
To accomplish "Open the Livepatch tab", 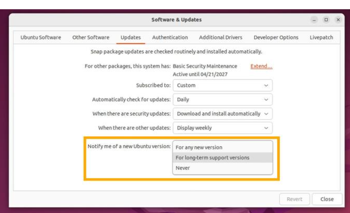I will [x=321, y=38].
